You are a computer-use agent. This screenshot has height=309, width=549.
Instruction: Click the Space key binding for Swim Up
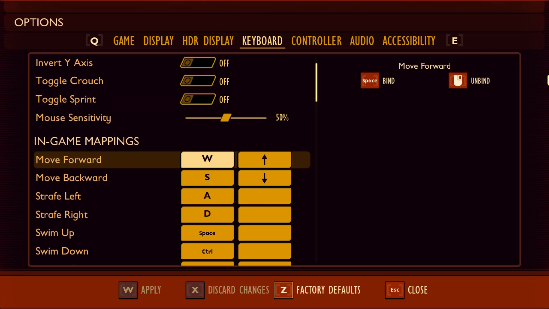(x=207, y=233)
